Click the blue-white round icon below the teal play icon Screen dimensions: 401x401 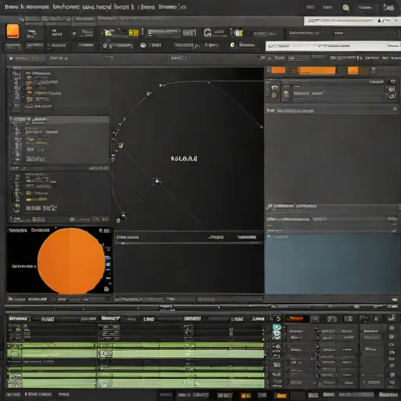276,334
